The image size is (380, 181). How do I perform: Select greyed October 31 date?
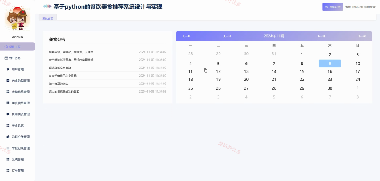click(x=274, y=54)
